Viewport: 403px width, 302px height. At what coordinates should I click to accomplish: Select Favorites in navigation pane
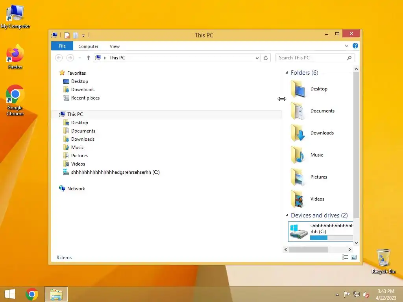76,73
